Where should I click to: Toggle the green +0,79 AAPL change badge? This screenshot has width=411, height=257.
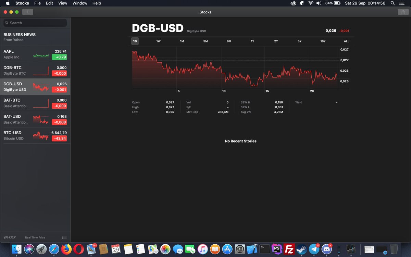59,57
